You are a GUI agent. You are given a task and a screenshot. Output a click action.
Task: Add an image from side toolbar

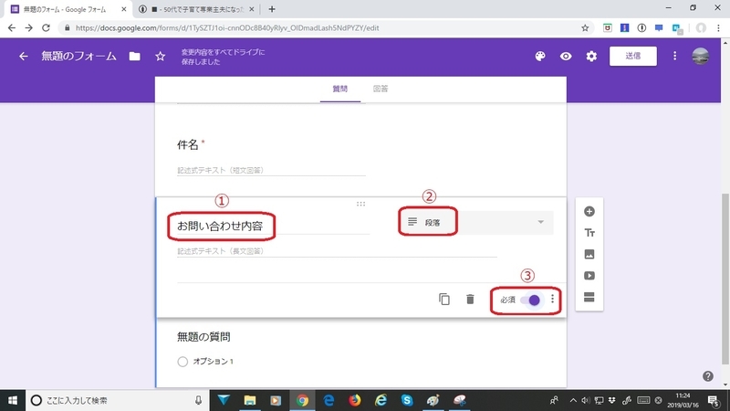click(589, 255)
